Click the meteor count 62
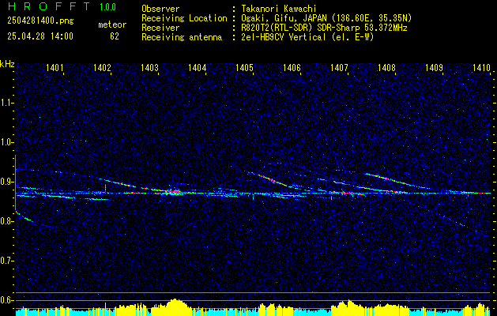This screenshot has height=316, width=497. [115, 36]
